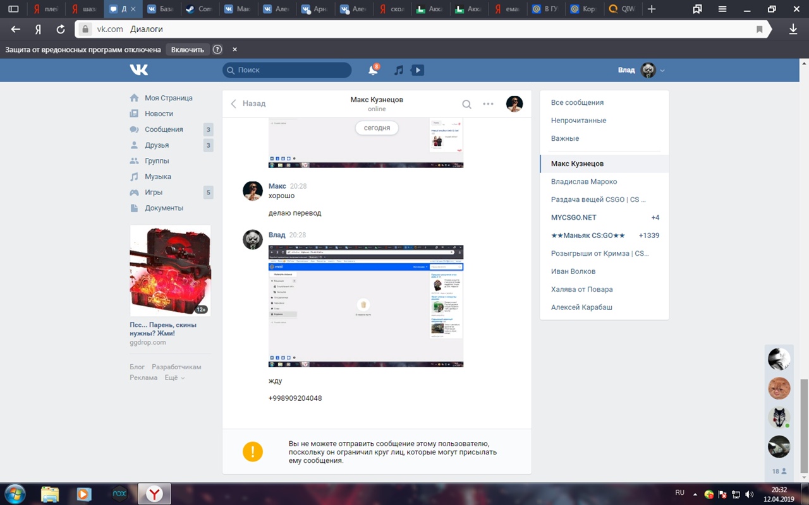Enable malware protection with Включить button
Viewport: 809px width, 505px height.
tap(188, 50)
